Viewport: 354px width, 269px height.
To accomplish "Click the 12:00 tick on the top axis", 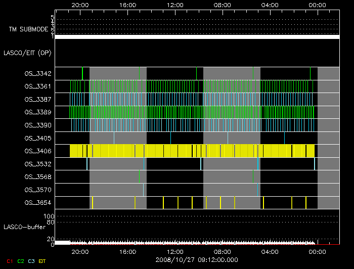I will click(x=175, y=5).
